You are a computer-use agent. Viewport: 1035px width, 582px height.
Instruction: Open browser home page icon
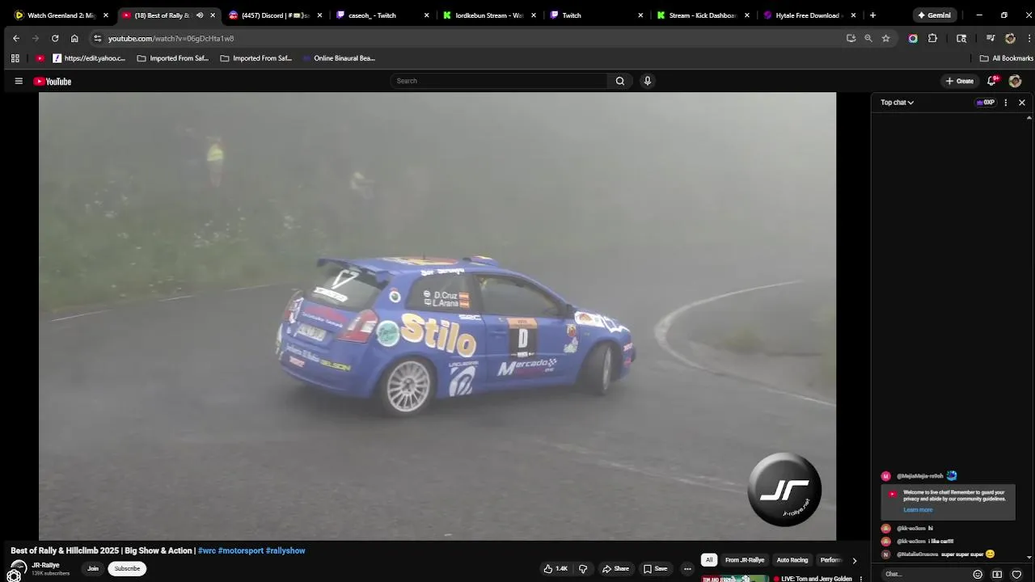click(x=74, y=38)
